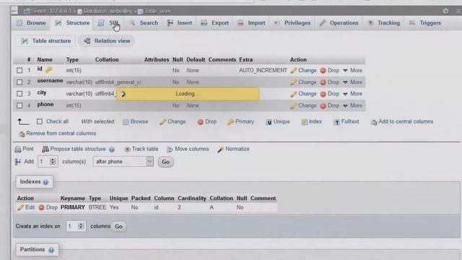The width and height of the screenshot is (462, 260).
Task: Click Go button to create index
Action: click(118, 226)
